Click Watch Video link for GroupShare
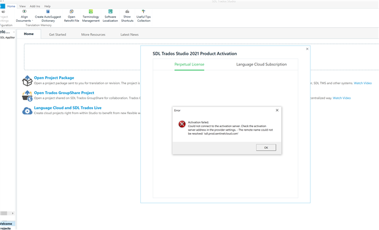The image size is (379, 230). [342, 98]
